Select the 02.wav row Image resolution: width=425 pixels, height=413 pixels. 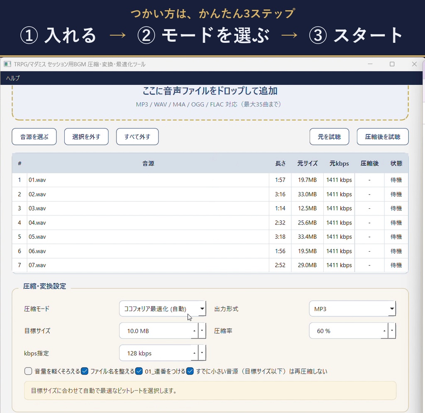[210, 194]
